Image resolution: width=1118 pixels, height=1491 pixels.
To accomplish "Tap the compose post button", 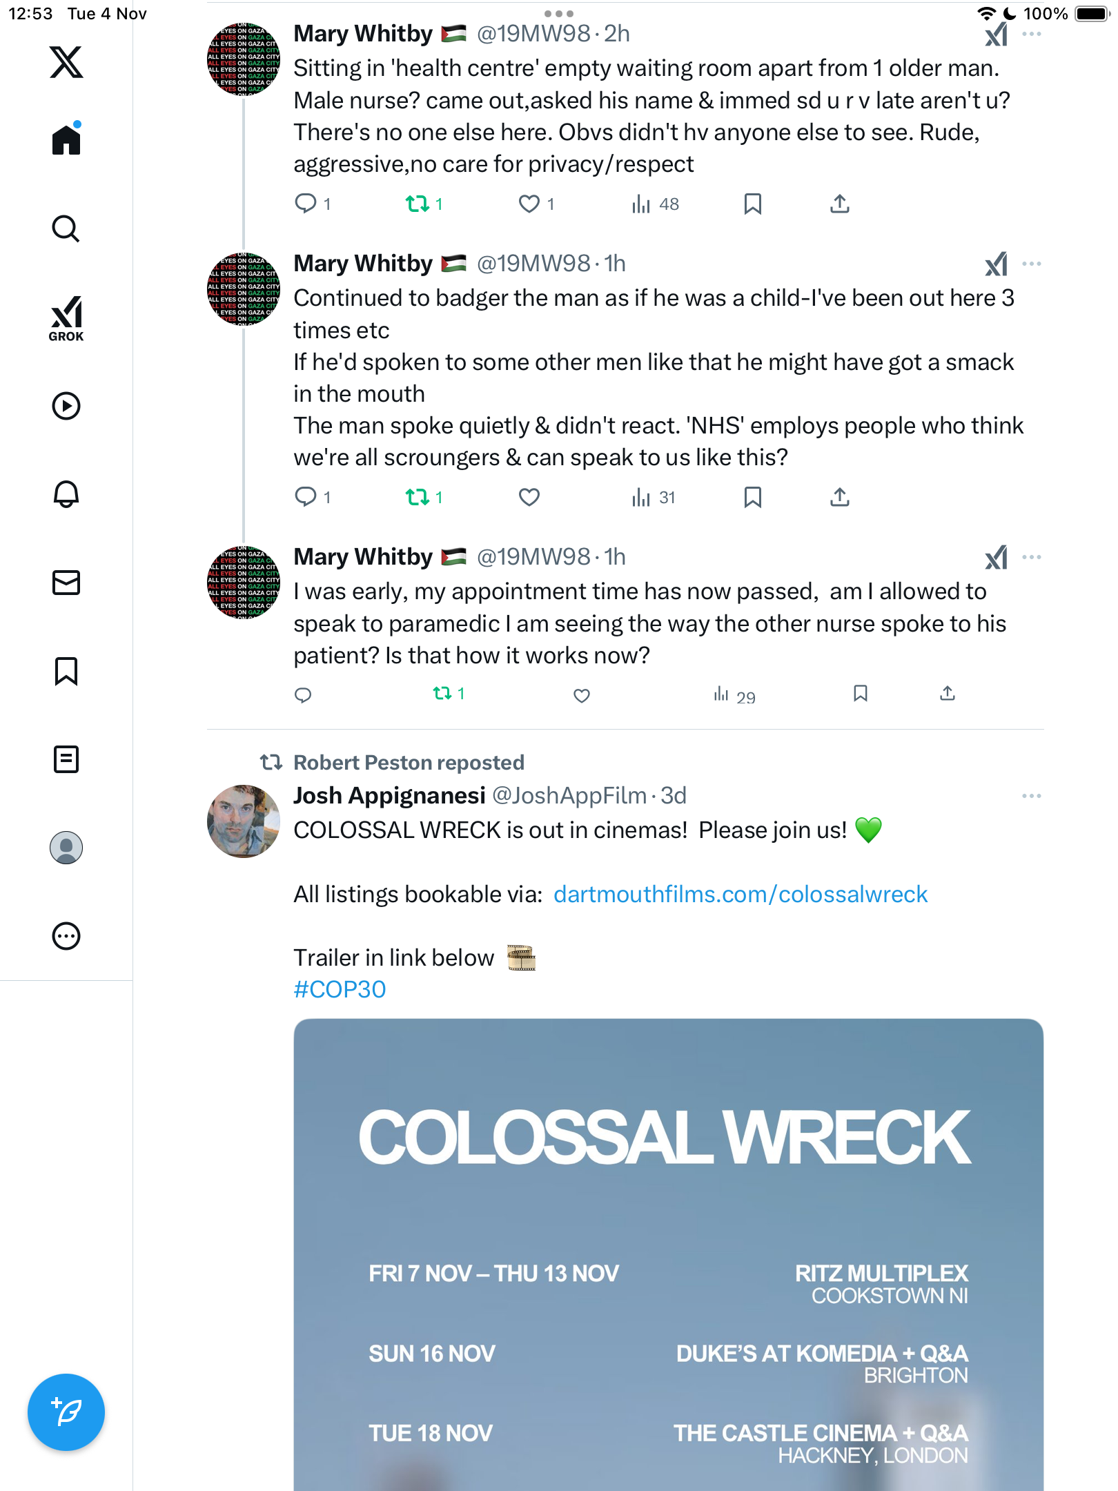I will point(66,1412).
